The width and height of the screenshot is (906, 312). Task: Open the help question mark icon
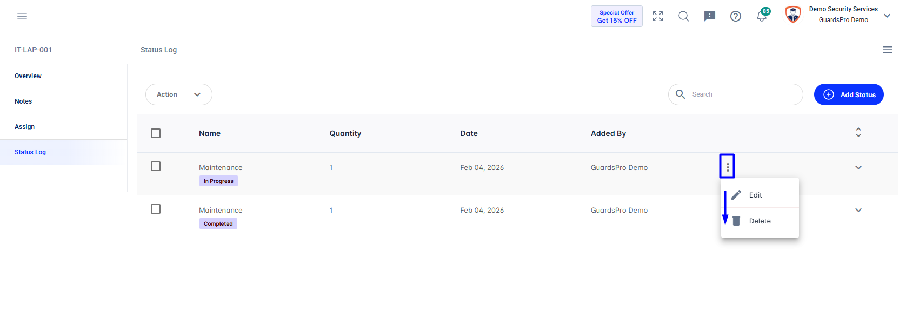pos(736,16)
